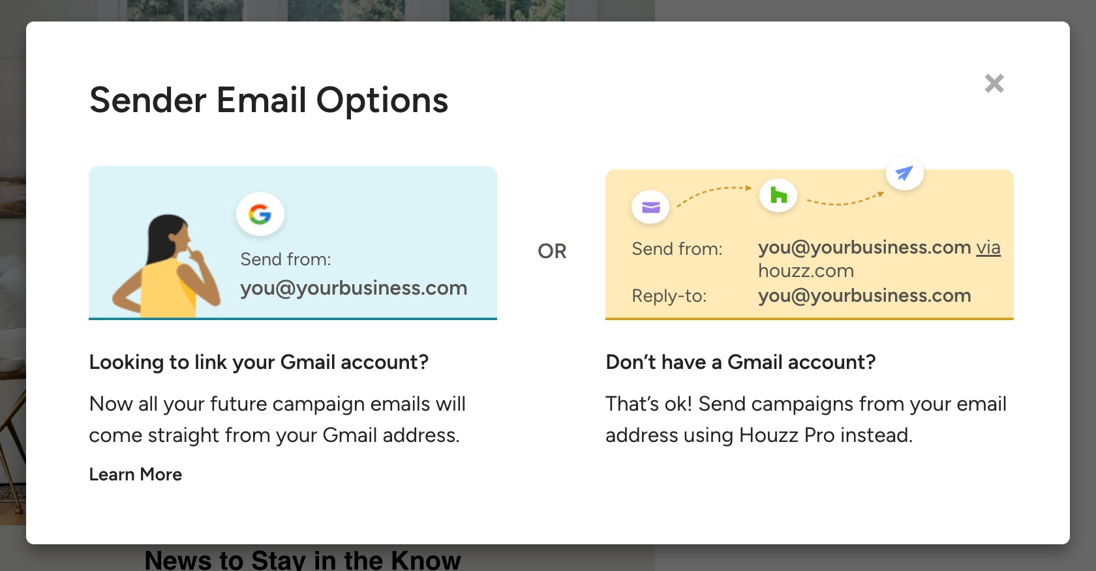
Task: Close the Sender Email Options dialog
Action: 994,83
